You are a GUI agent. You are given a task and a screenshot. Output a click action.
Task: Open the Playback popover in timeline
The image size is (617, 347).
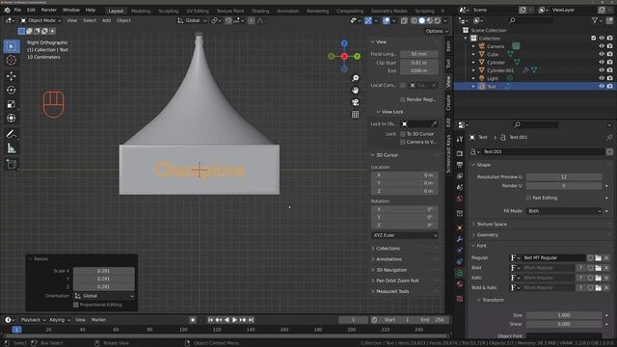(33, 320)
